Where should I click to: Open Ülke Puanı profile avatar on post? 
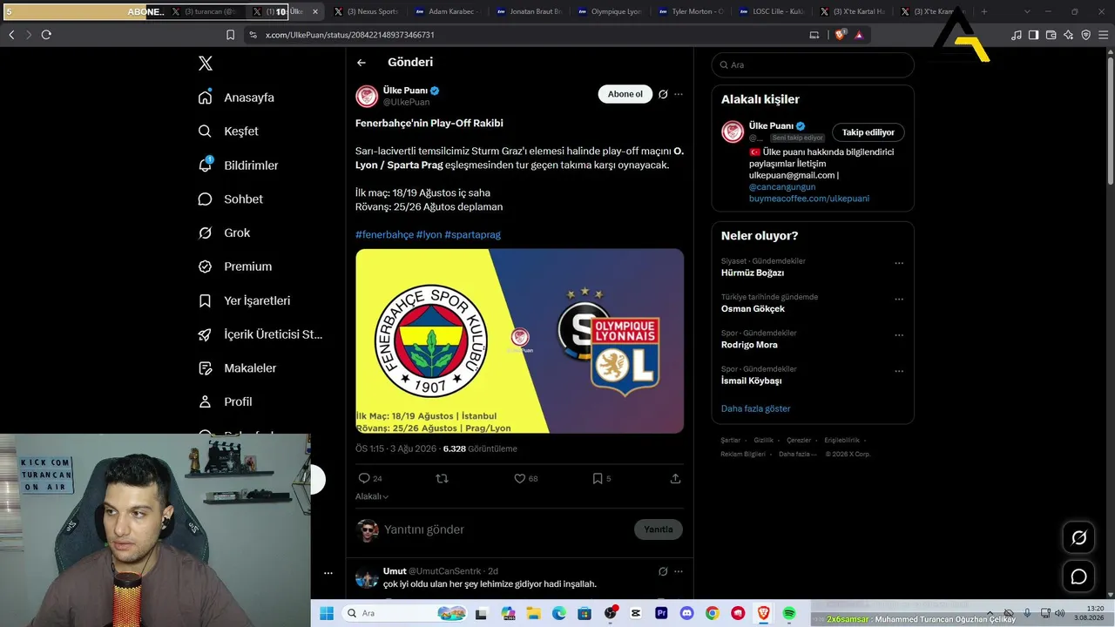(x=367, y=97)
